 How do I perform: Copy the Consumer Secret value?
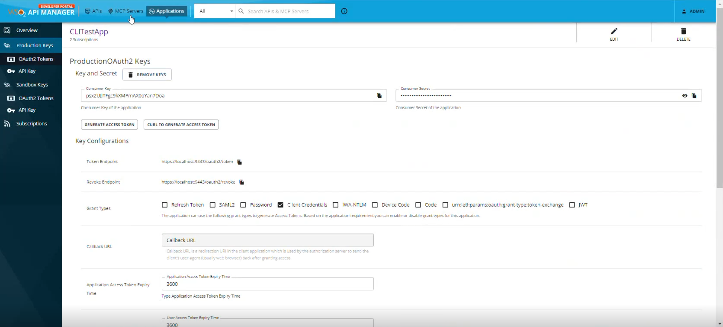click(694, 96)
